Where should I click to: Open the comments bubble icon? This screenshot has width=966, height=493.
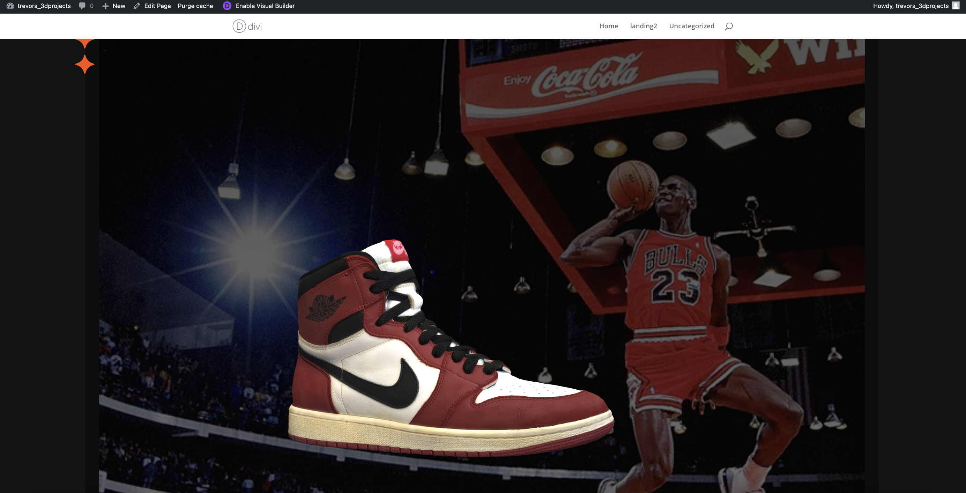82,6
